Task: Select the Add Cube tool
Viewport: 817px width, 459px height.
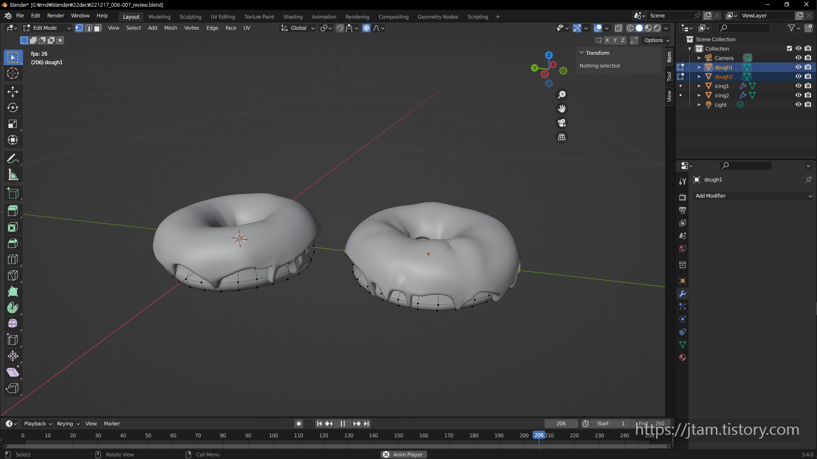Action: pos(13,193)
